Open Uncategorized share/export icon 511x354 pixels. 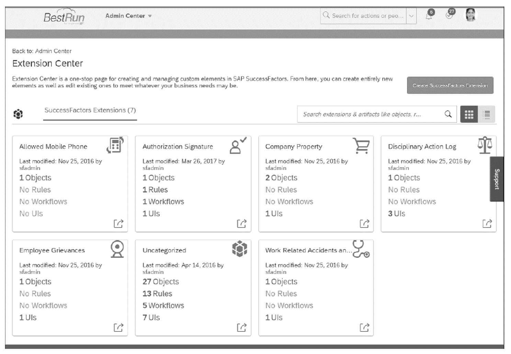(x=242, y=328)
